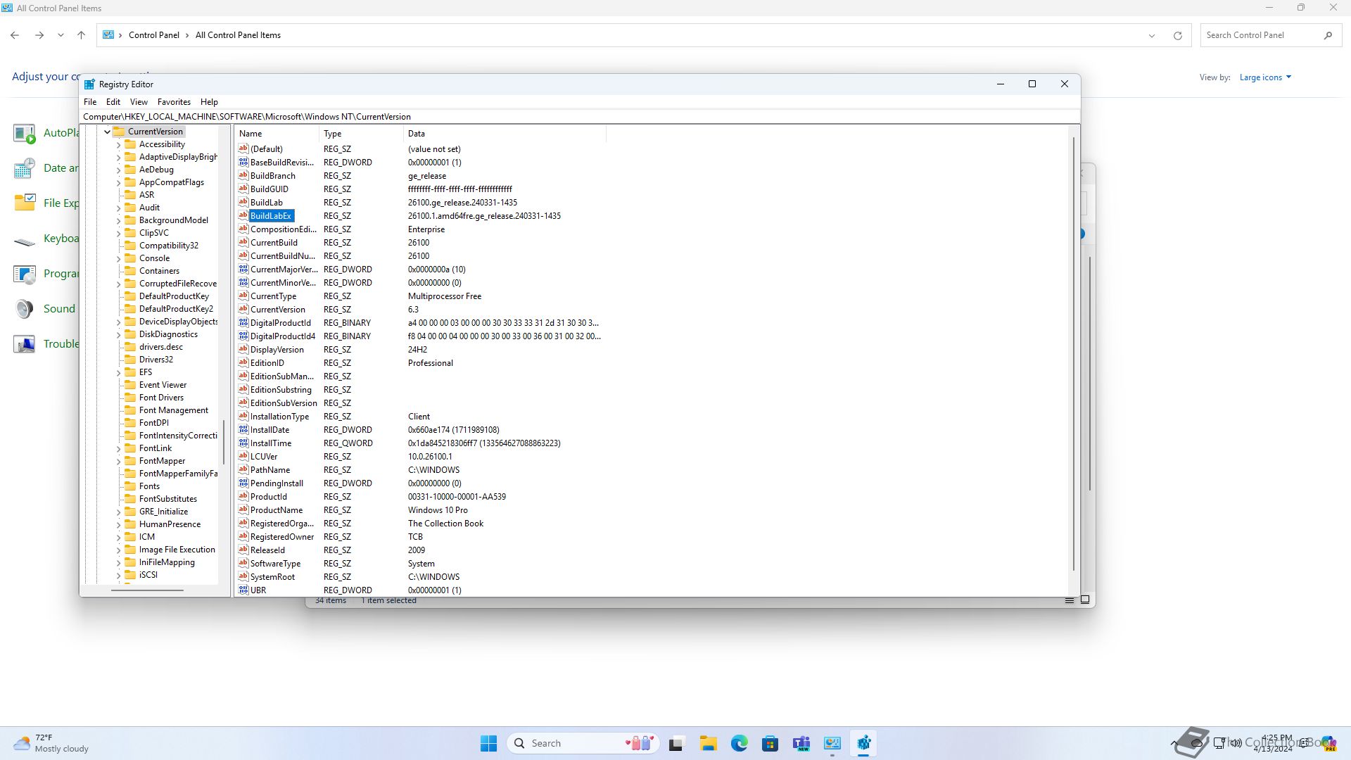Expand the ICM registry key
Screen dimensions: 1351x760
118,537
